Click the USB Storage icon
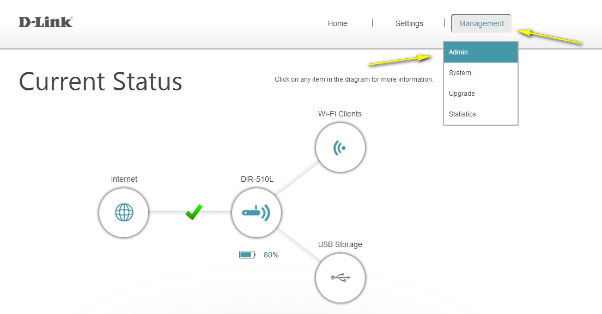This screenshot has width=602, height=314. click(x=340, y=278)
